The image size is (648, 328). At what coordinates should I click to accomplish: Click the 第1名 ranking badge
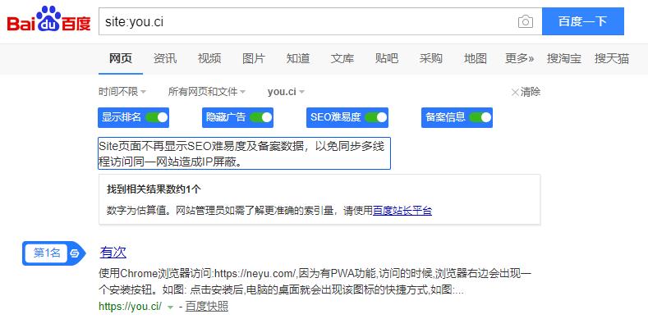coord(54,253)
